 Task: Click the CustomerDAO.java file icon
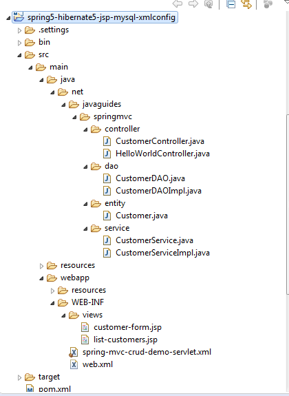[107, 178]
